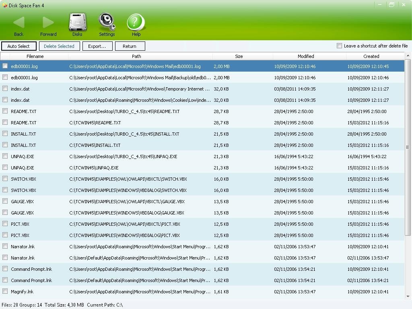The image size is (412, 309).
Task: Open the Export... dialog
Action: coord(97,46)
